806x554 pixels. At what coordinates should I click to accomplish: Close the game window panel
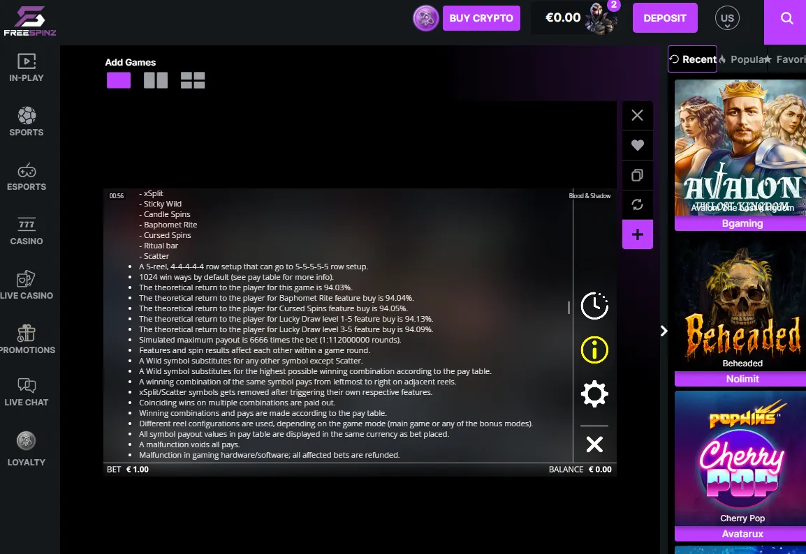point(638,115)
